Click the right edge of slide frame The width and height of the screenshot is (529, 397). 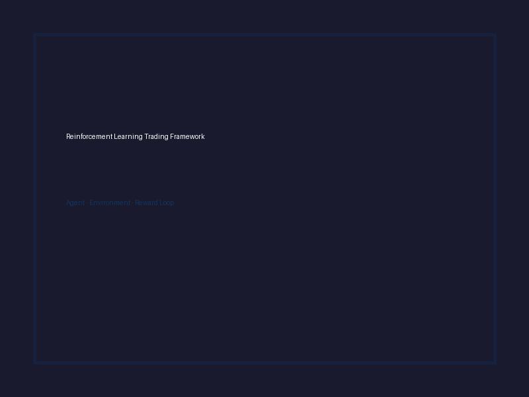[x=494, y=198]
